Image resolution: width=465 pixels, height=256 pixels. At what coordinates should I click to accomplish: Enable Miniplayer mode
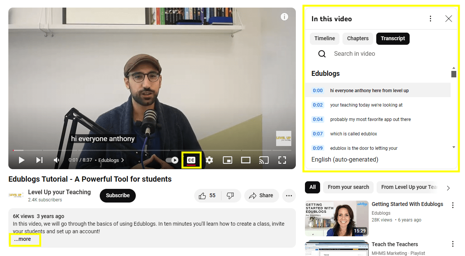pos(228,160)
